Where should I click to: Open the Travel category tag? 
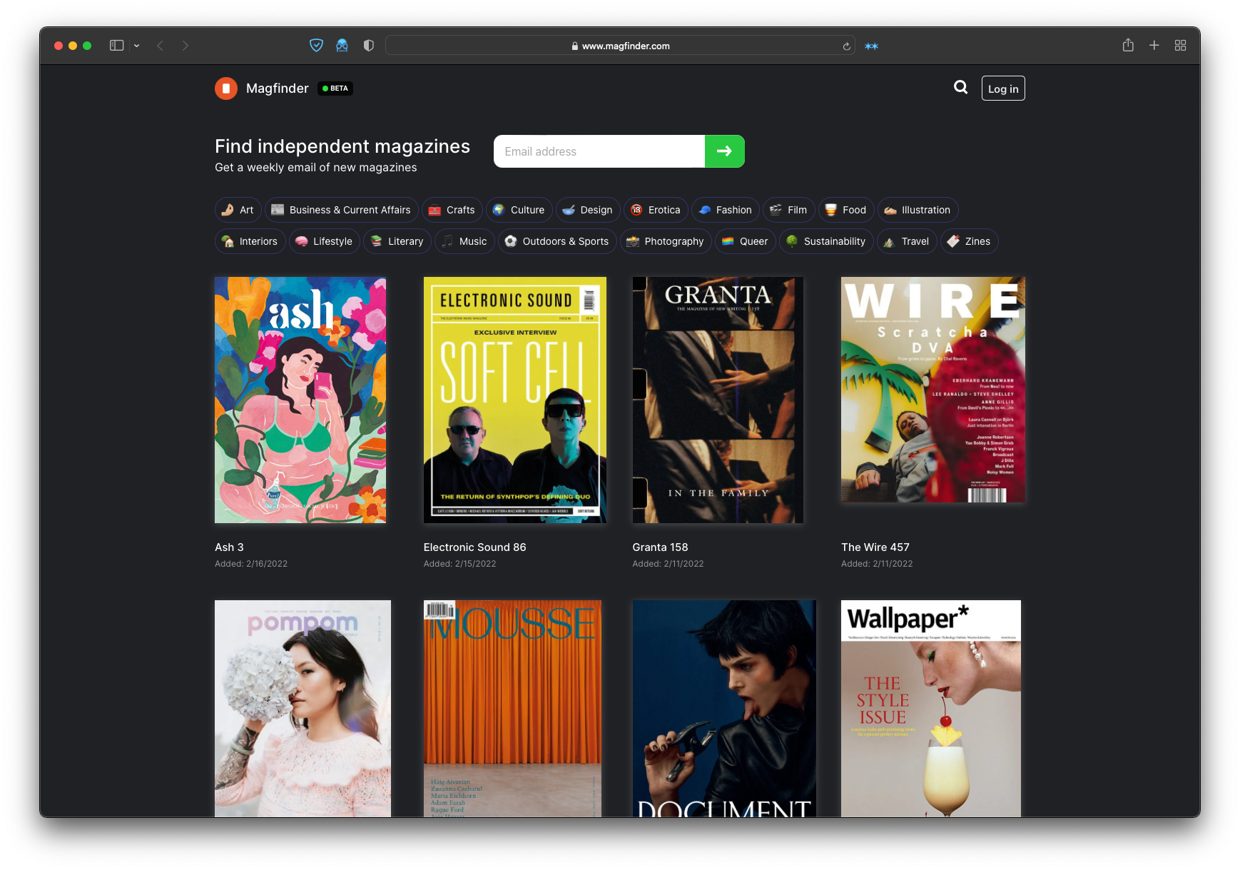907,241
